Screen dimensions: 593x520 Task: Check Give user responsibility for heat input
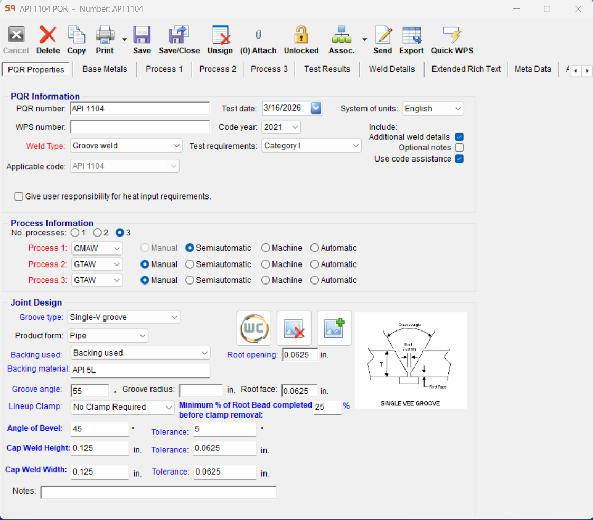(18, 196)
